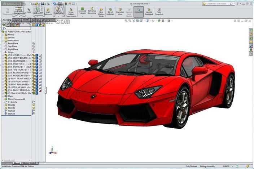This screenshot has width=254, height=169.
Task: Open the unit system MMGS dropdown
Action: tap(233, 166)
